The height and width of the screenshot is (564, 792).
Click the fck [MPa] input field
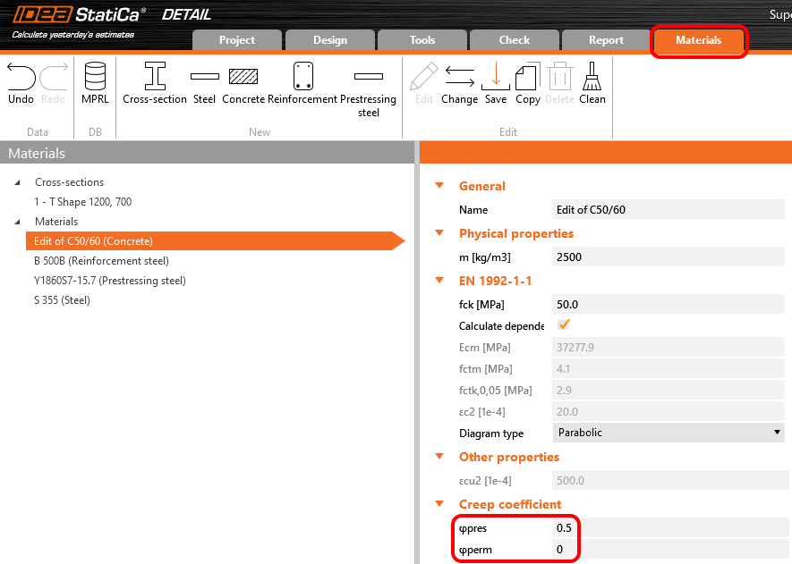pos(668,305)
